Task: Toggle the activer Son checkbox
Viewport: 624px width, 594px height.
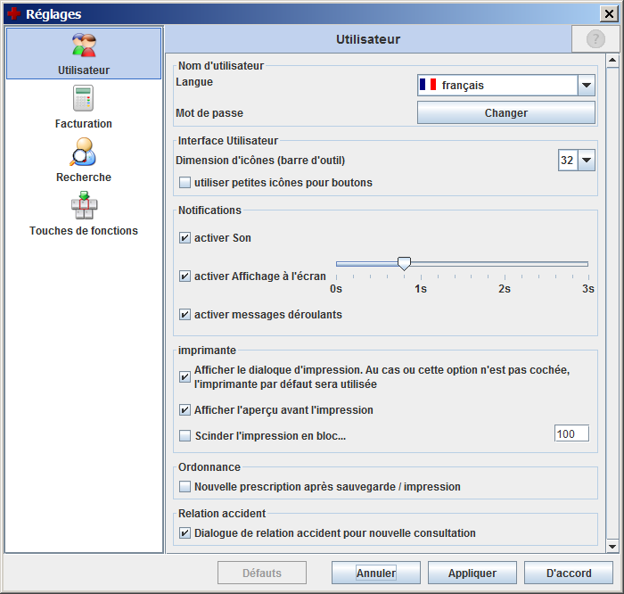Action: coord(185,238)
